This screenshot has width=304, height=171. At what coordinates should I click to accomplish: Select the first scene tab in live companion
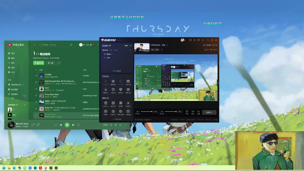click(x=105, y=50)
